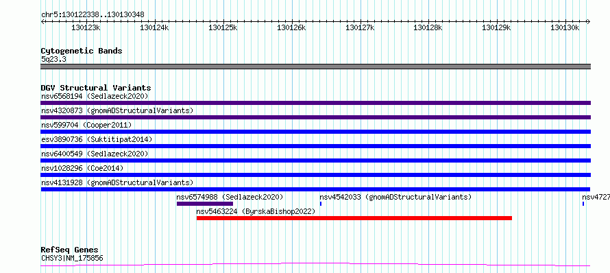Click the magenta CHSY3 gene line
This screenshot has height=273, width=610.
pos(315,265)
